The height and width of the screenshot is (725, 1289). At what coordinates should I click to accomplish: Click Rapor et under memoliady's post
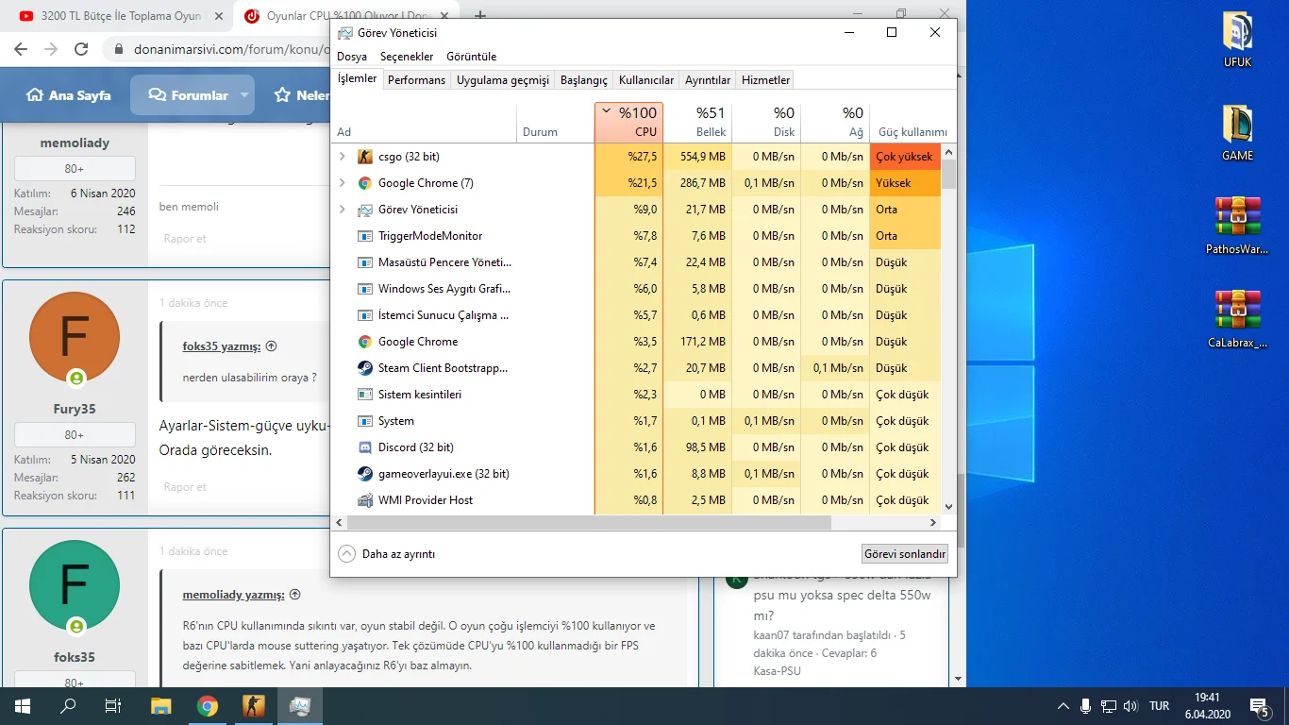pos(185,239)
